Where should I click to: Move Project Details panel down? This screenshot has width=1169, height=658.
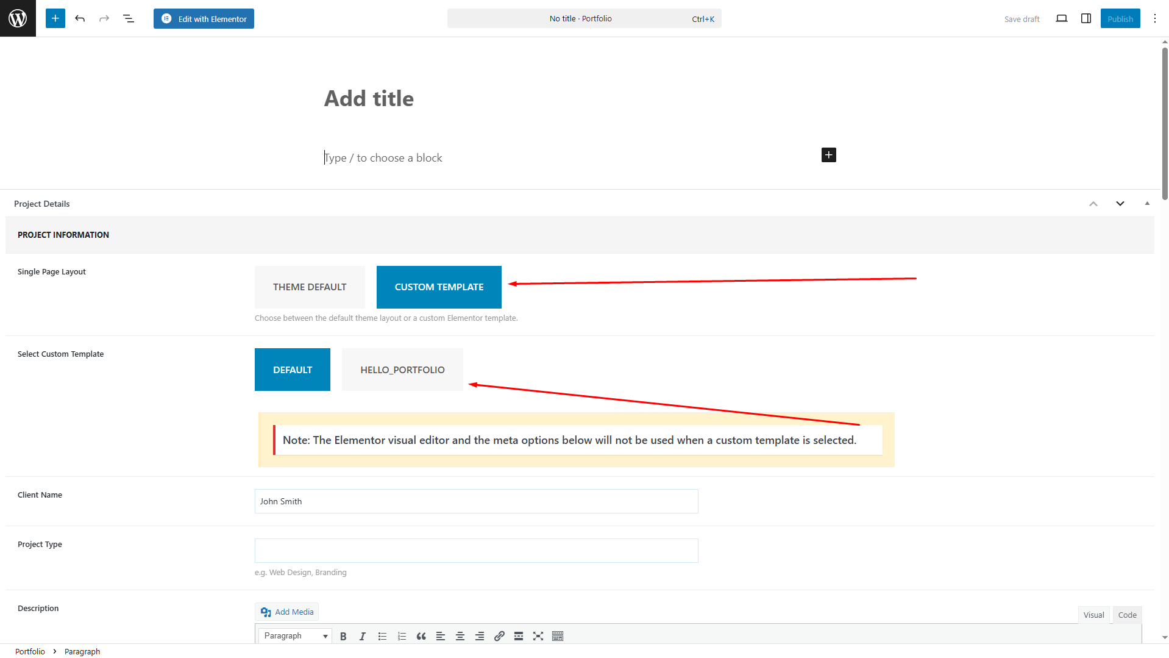[1120, 204]
